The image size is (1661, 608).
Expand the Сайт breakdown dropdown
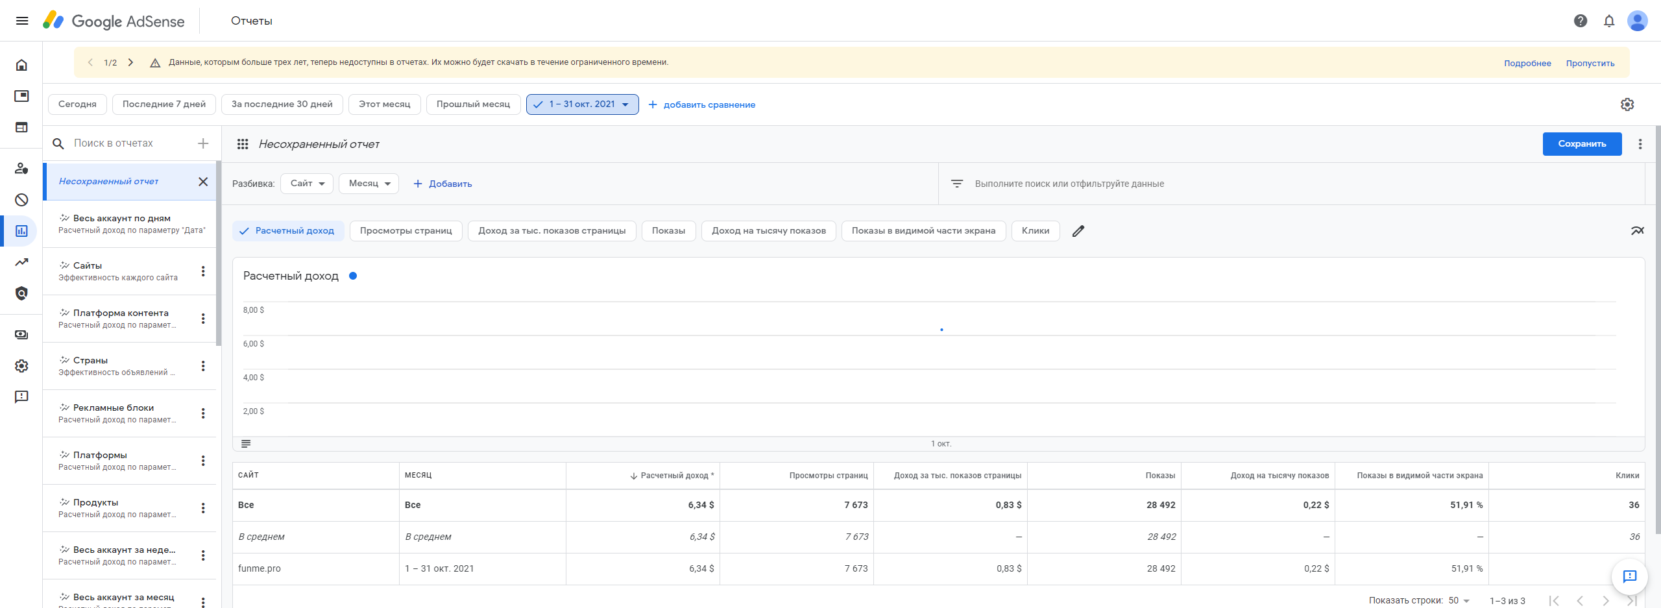(x=307, y=184)
